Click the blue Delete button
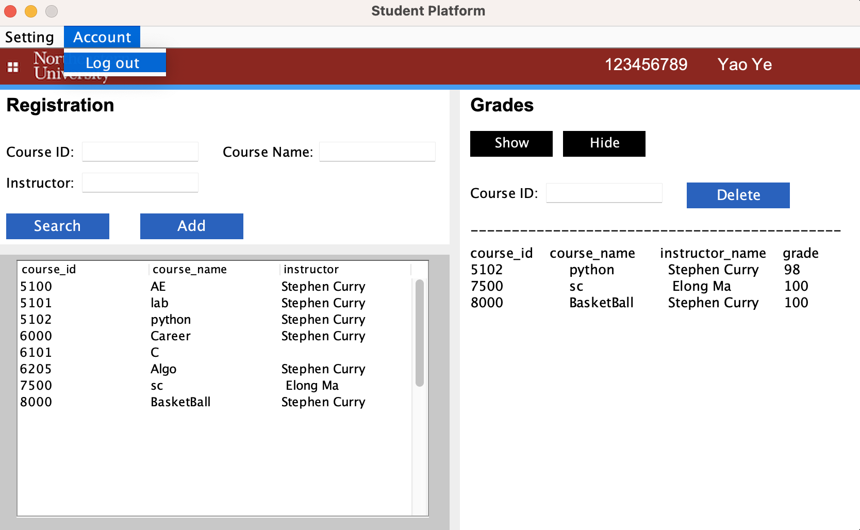The width and height of the screenshot is (860, 530). coord(738,195)
